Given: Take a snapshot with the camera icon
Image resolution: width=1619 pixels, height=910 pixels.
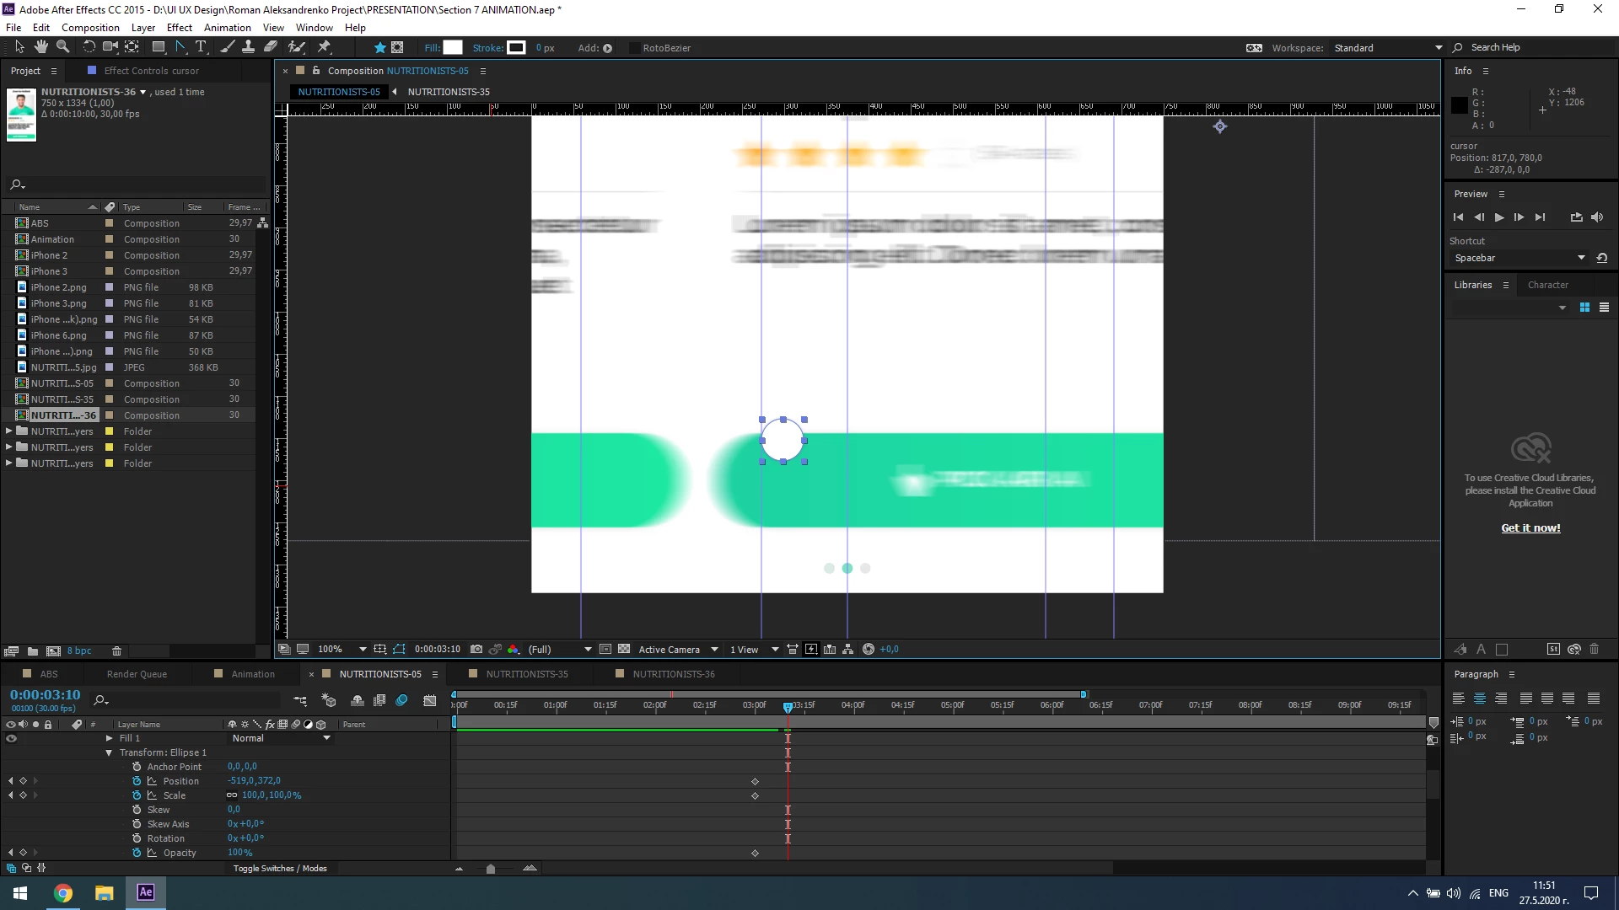Looking at the screenshot, I should coord(476,650).
